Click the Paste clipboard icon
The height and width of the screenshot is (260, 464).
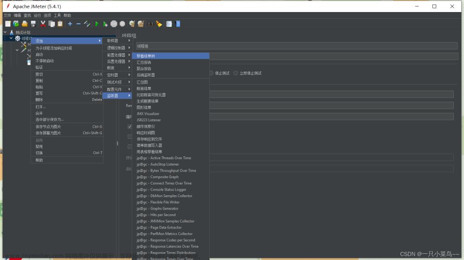[x=60, y=24]
